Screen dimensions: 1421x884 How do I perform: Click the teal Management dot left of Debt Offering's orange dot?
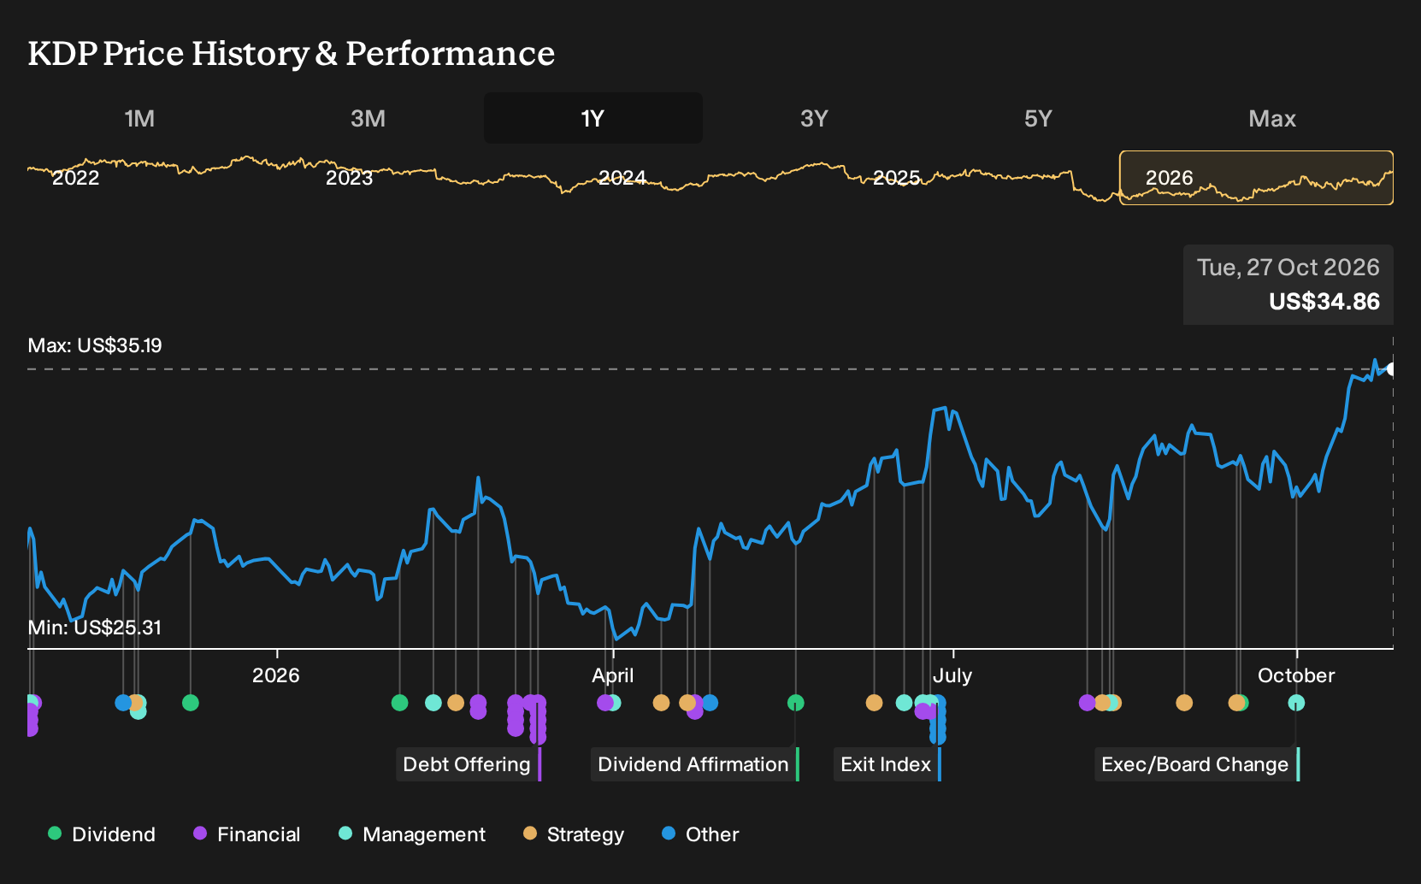coord(433,703)
